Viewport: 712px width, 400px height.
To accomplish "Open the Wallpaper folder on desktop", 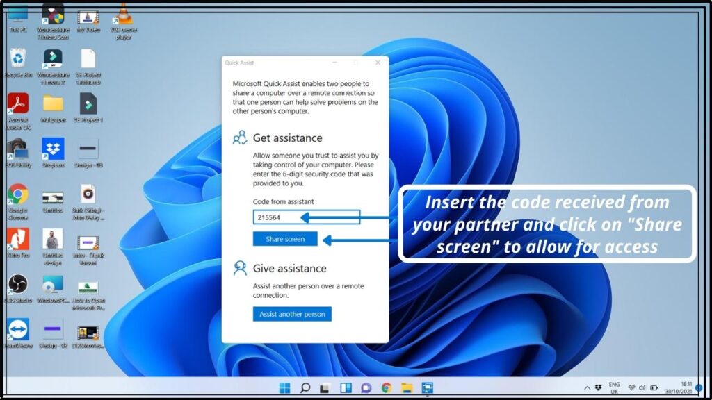I will 53,104.
